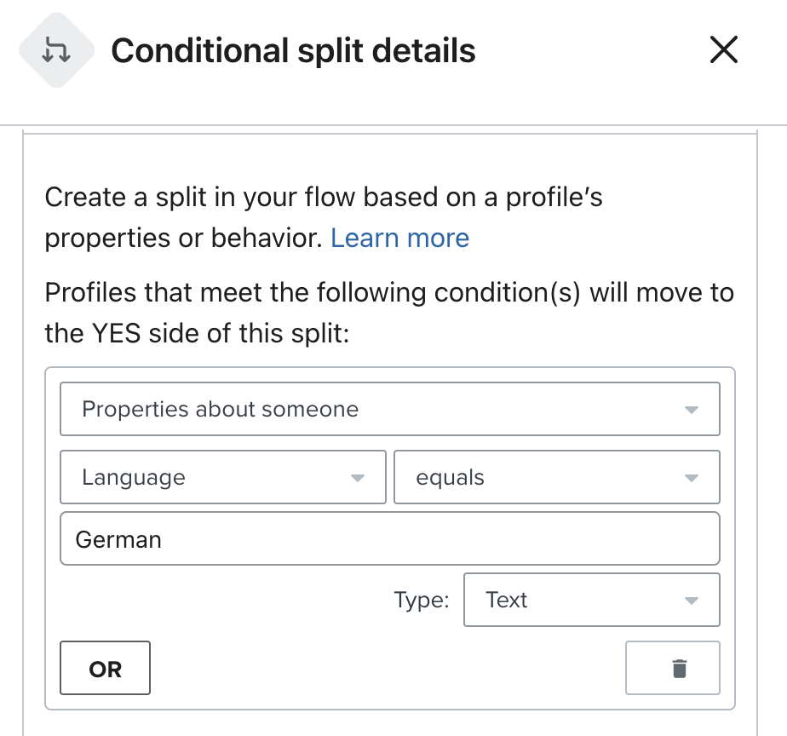Click the Learn more link
The height and width of the screenshot is (736, 787).
pyautogui.click(x=399, y=238)
